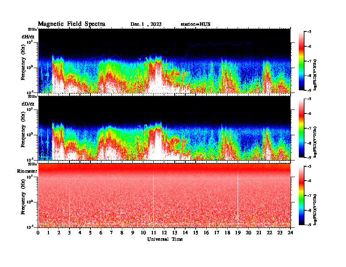The height and width of the screenshot is (267, 346).
Task: Click the hour 8 tick label
Action: click(122, 233)
